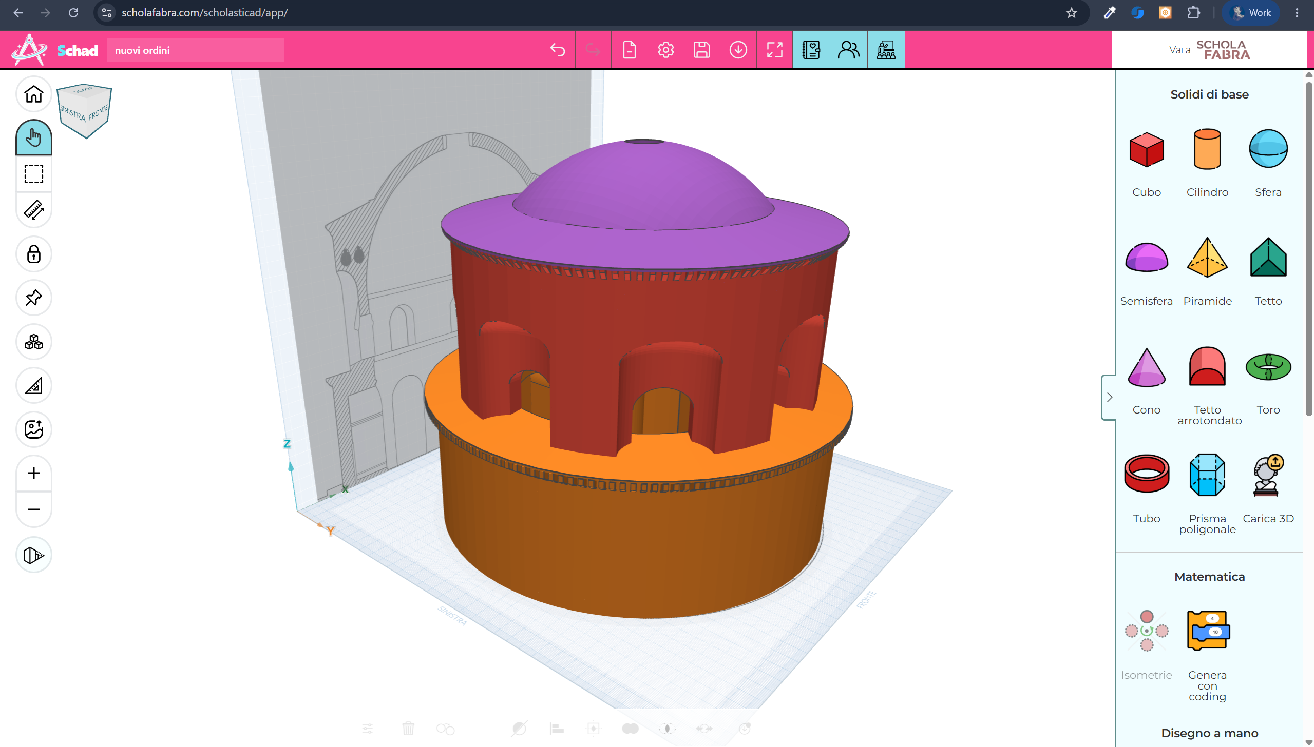
Task: Click the view orientation cube
Action: pos(84,110)
